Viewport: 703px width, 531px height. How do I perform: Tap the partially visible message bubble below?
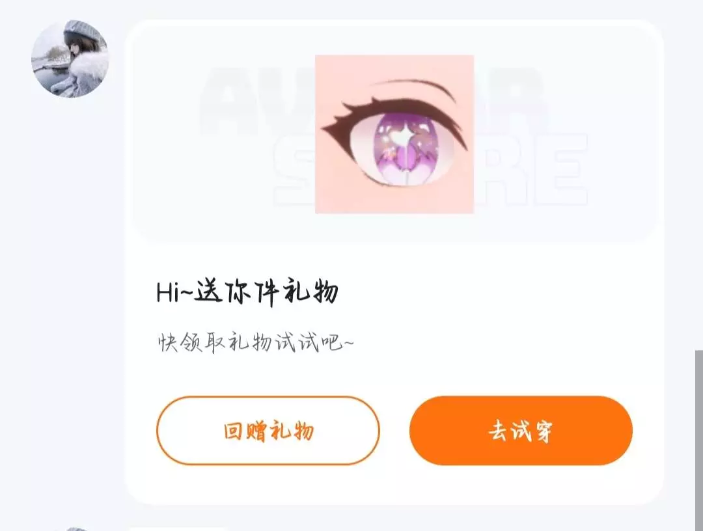point(178,529)
